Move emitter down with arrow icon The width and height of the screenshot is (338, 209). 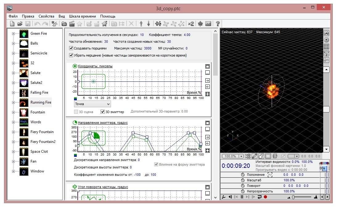(x=149, y=24)
